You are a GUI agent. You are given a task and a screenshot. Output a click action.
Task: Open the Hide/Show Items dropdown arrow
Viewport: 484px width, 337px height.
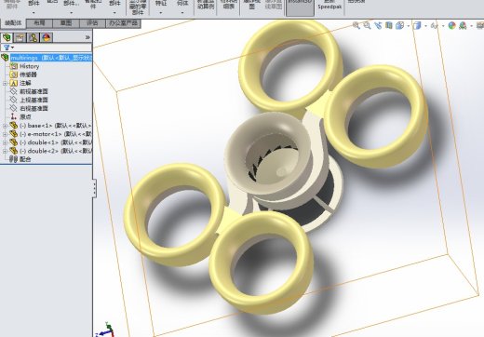pyautogui.click(x=443, y=26)
